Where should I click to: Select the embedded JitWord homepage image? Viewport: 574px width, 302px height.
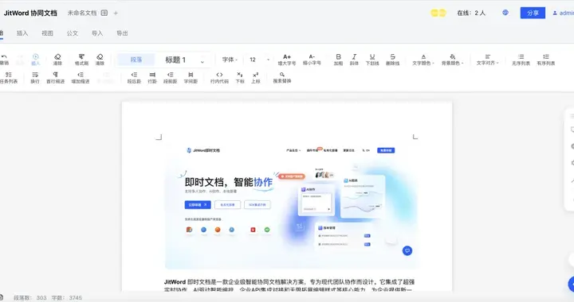click(x=292, y=206)
